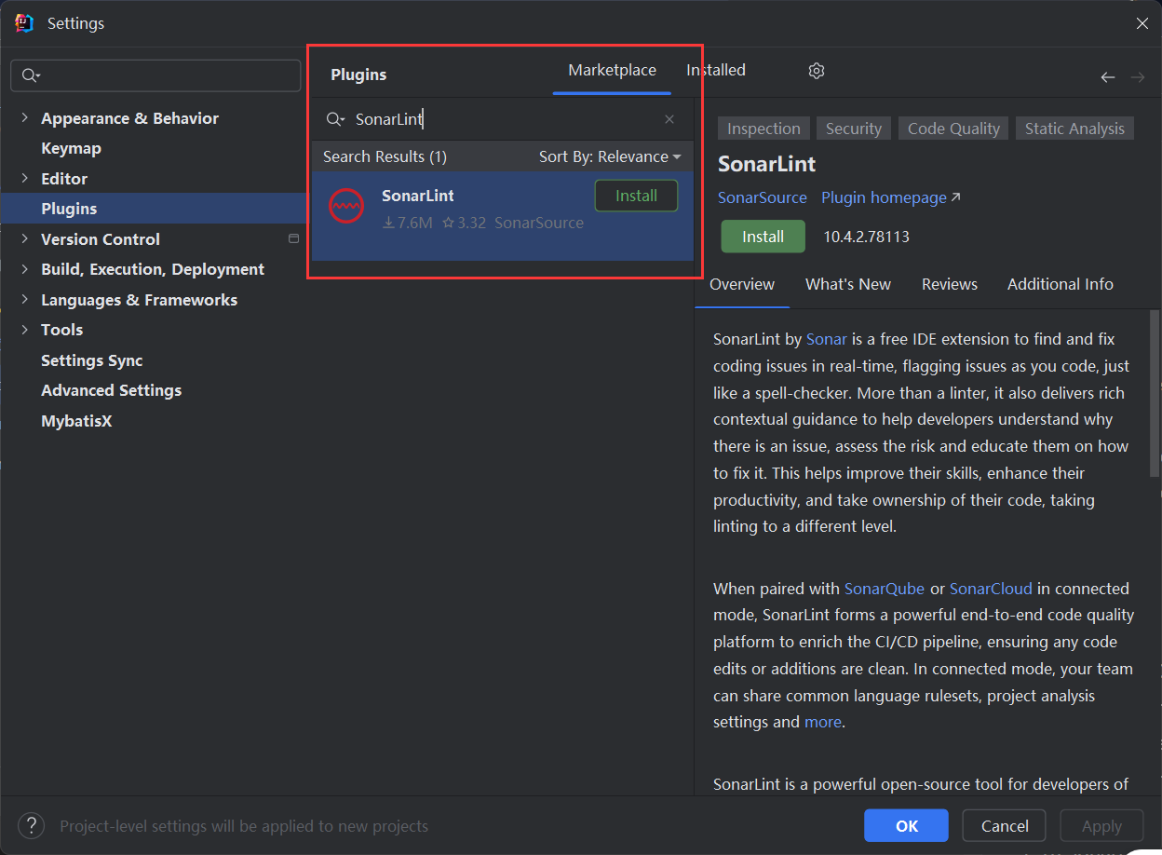Expand Languages & Frameworks section
1162x855 pixels.
[25, 300]
